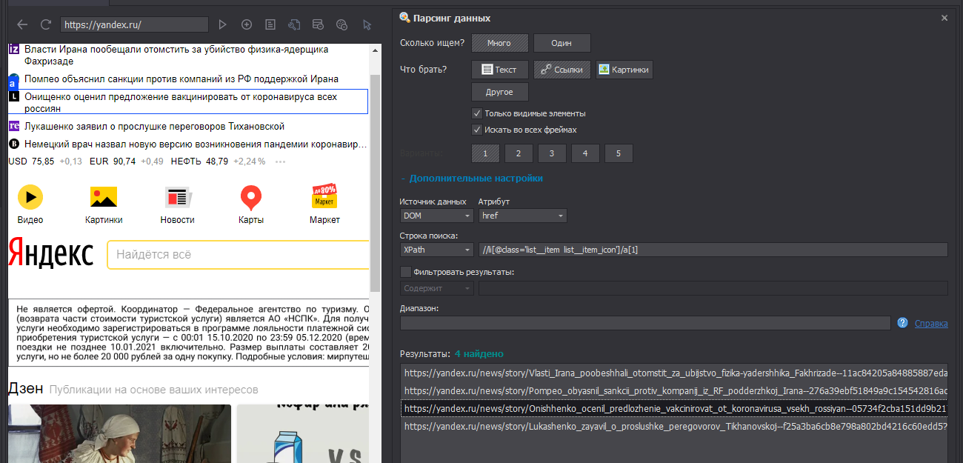Activate the element picker cursor icon
This screenshot has width=963, height=463.
click(367, 24)
